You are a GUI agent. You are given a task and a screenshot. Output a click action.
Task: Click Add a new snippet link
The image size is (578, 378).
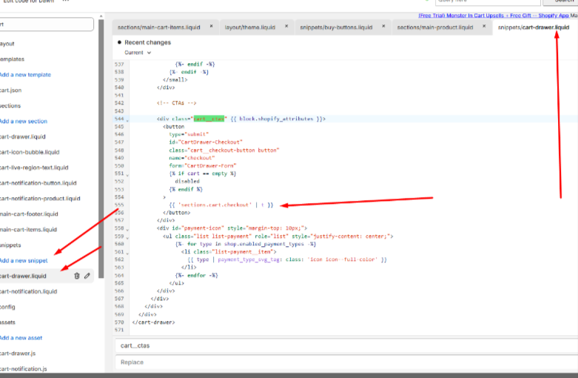click(x=24, y=260)
